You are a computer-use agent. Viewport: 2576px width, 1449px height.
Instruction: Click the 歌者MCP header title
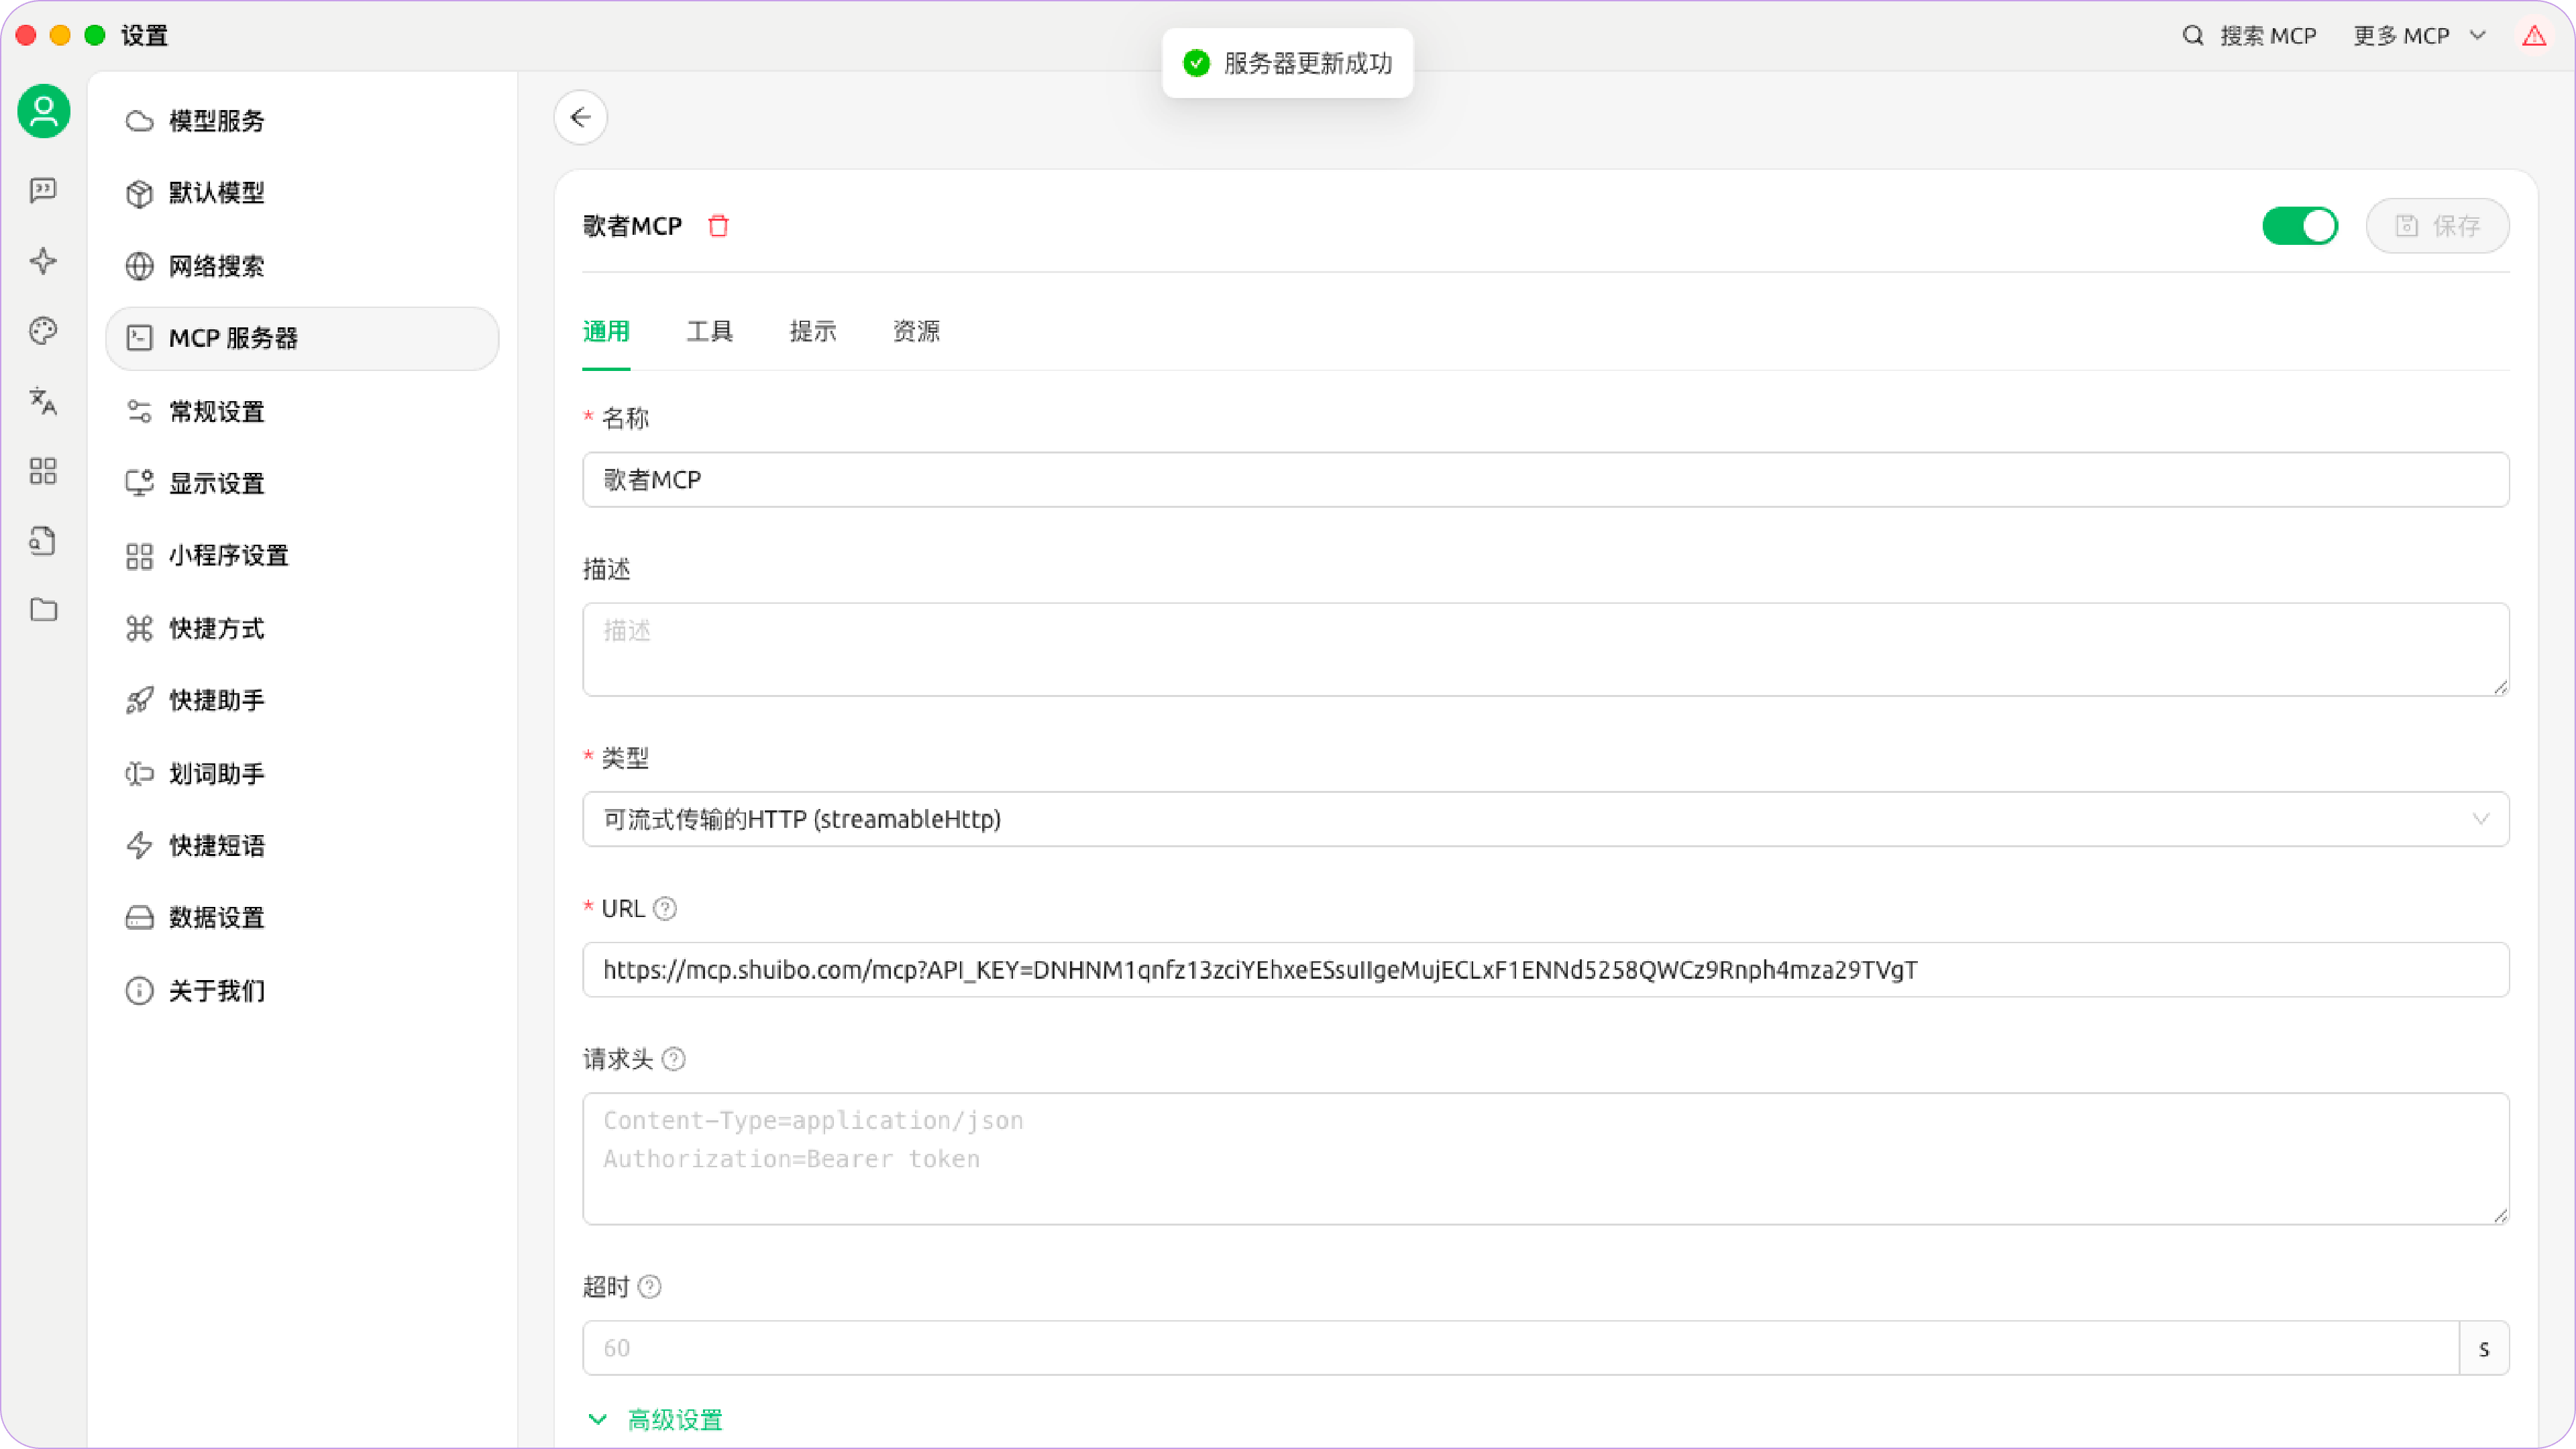(632, 226)
